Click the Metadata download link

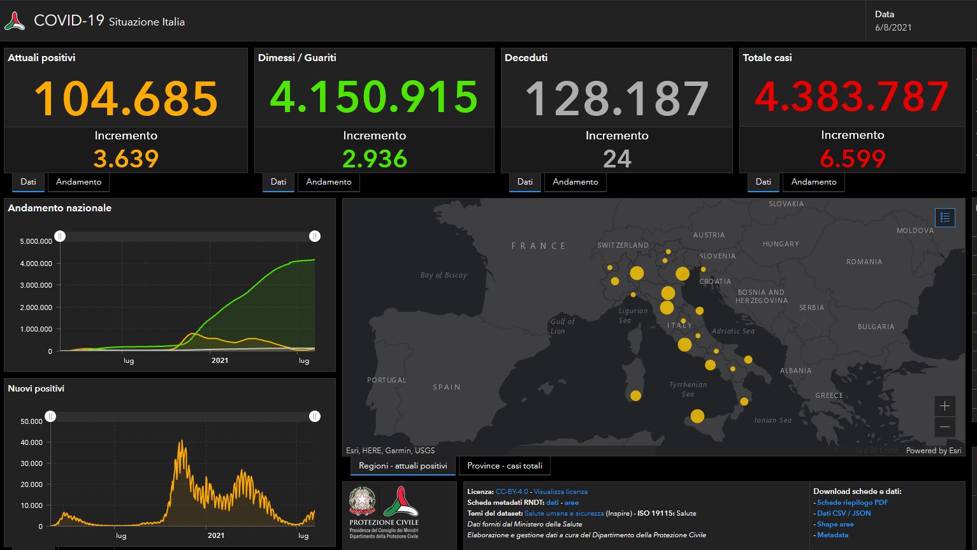tap(832, 535)
